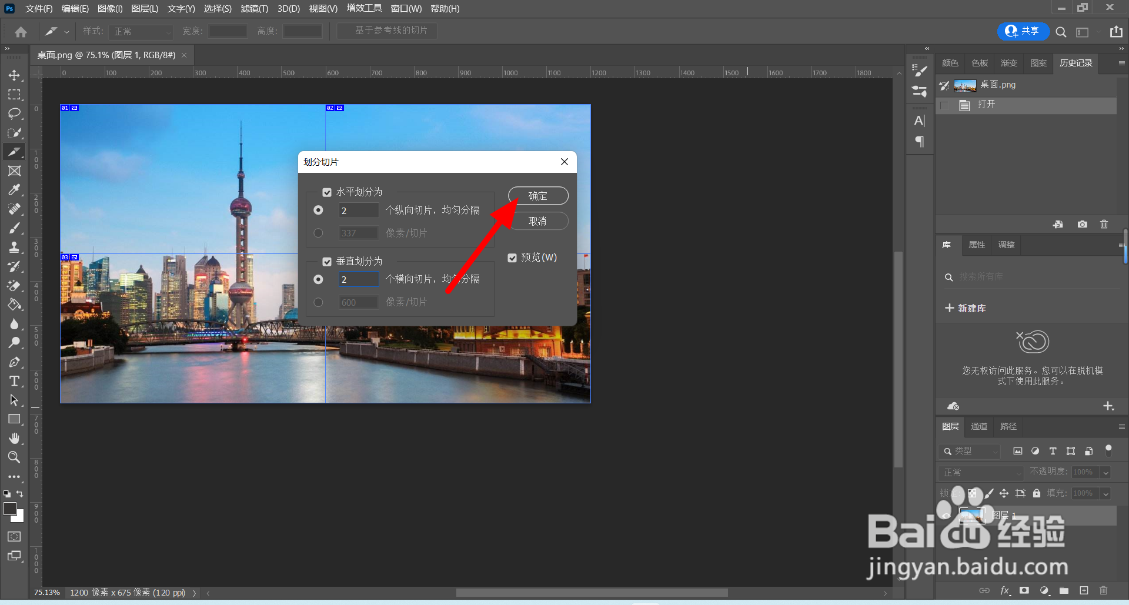Select the Path Selection tool
The width and height of the screenshot is (1129, 605).
click(x=14, y=400)
